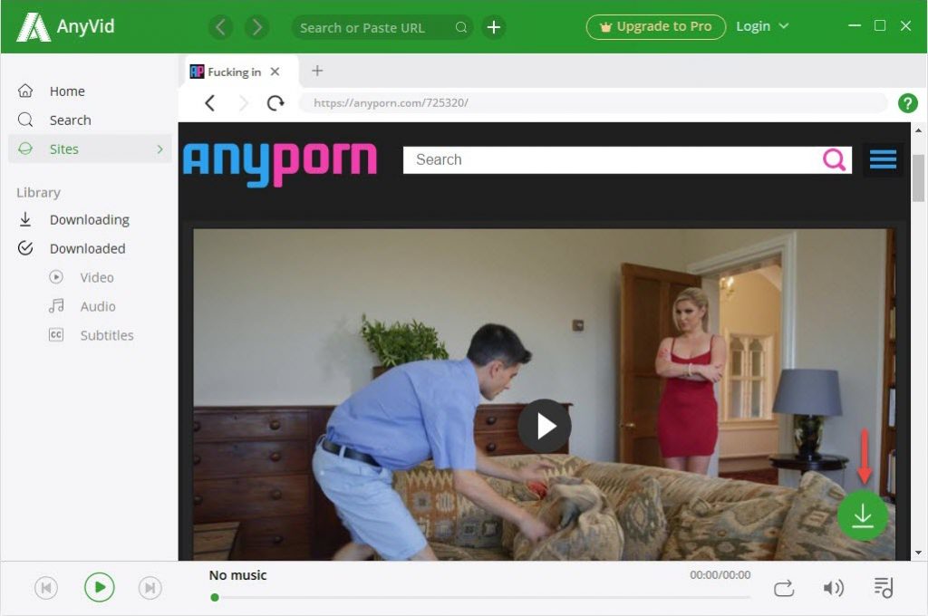The image size is (928, 616).
Task: Expand the Sites chevron arrow
Action: 159,149
